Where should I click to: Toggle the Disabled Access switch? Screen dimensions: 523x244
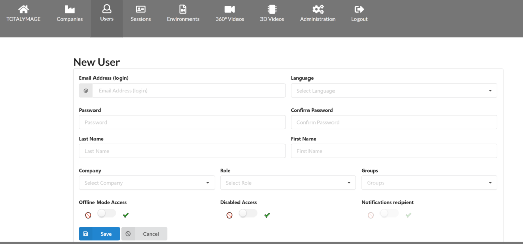tap(248, 213)
